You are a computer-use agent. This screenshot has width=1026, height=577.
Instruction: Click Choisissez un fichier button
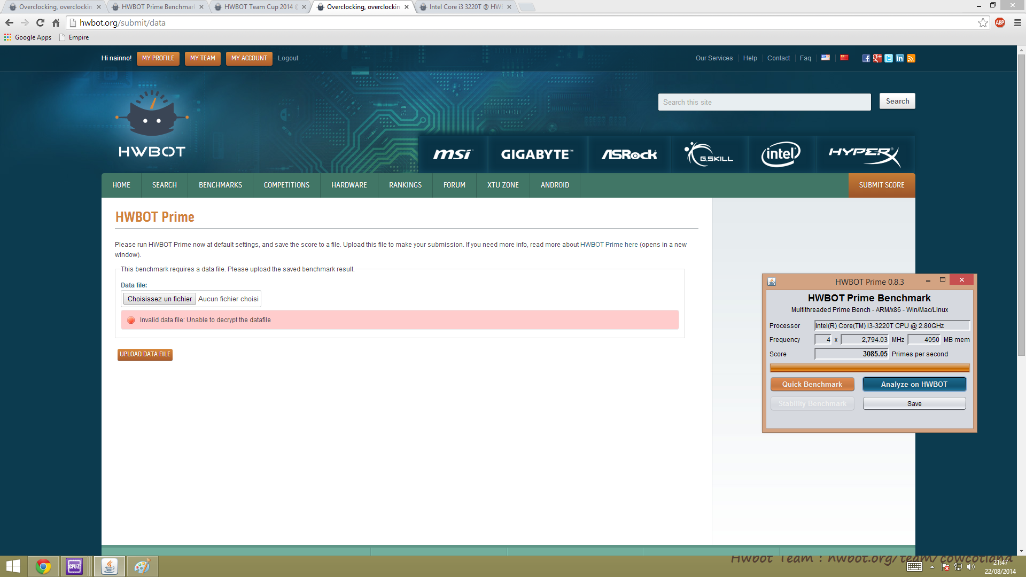tap(160, 299)
